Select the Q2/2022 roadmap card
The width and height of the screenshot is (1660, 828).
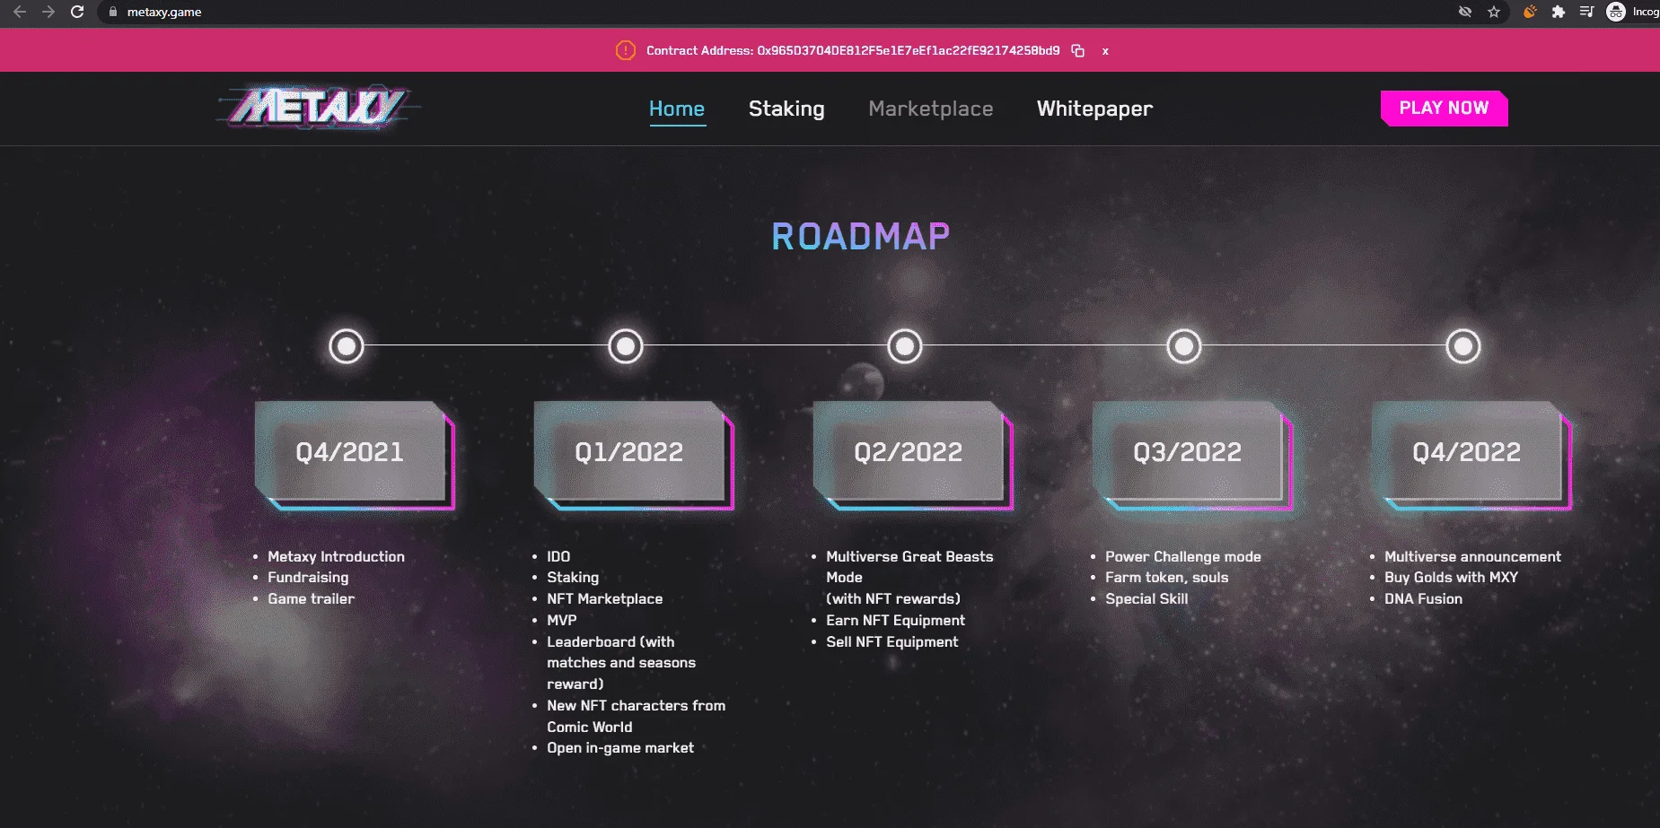(x=913, y=455)
